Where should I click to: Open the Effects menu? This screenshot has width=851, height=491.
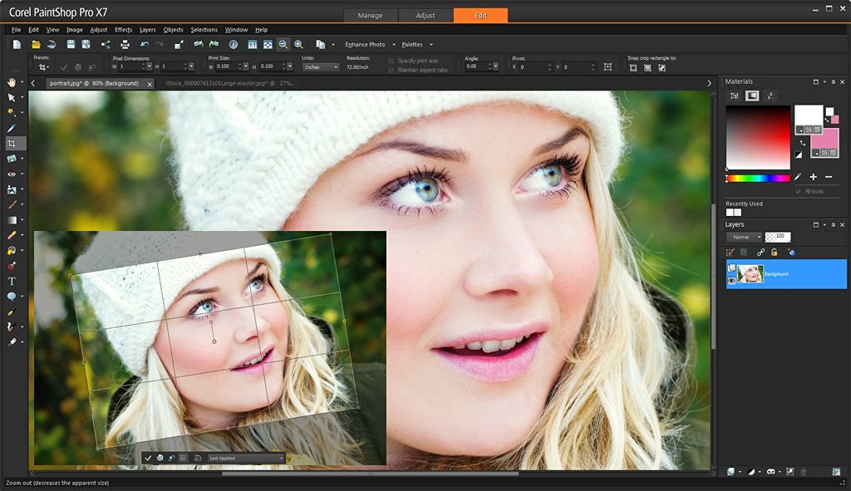tap(123, 30)
